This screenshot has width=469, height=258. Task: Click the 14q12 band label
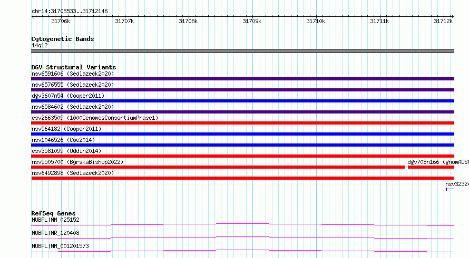point(40,45)
